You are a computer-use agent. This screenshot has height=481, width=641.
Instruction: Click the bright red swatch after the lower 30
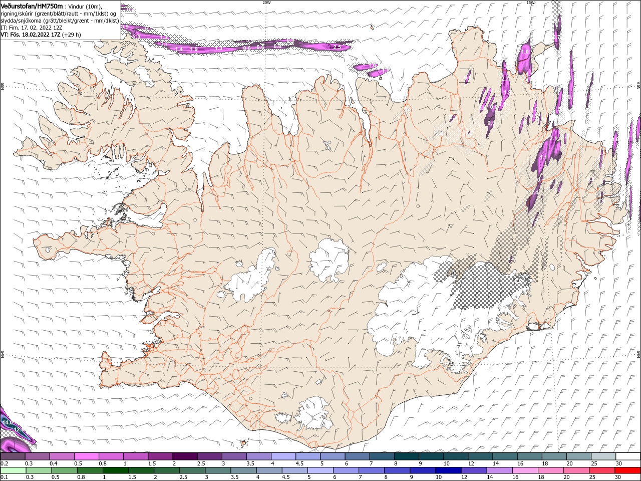tap(627, 470)
